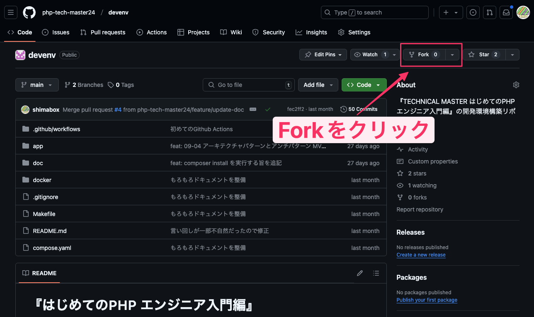Click the .github/workflows folder icon

(26, 129)
